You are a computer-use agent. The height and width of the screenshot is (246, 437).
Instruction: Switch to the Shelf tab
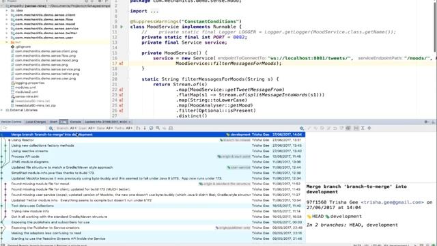[x=53, y=122]
